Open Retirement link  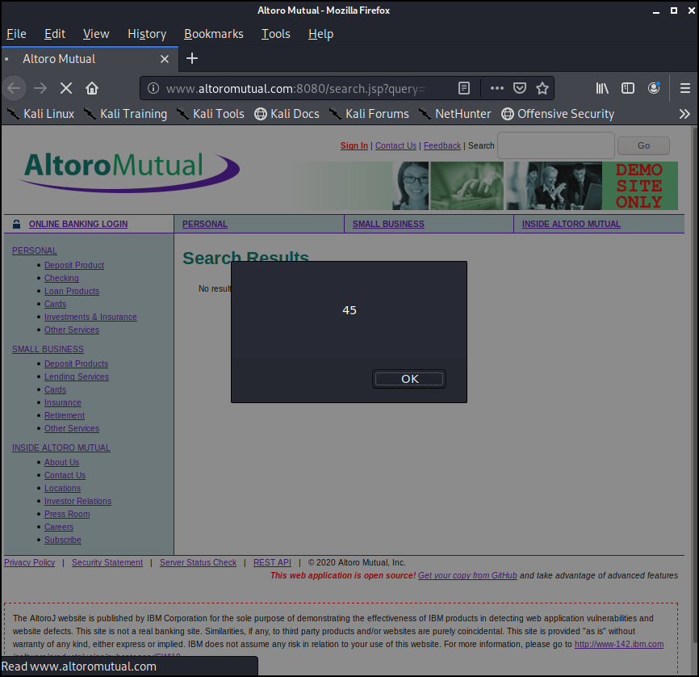[65, 415]
